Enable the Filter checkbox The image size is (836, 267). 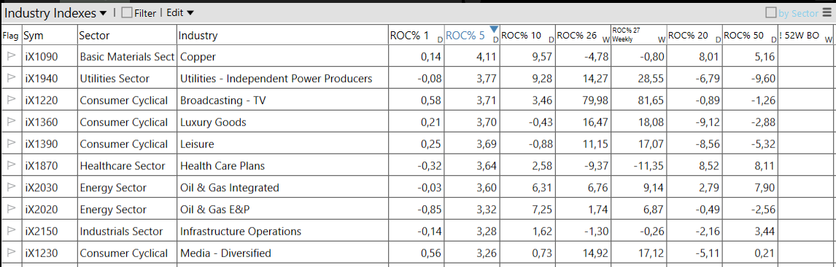click(127, 13)
